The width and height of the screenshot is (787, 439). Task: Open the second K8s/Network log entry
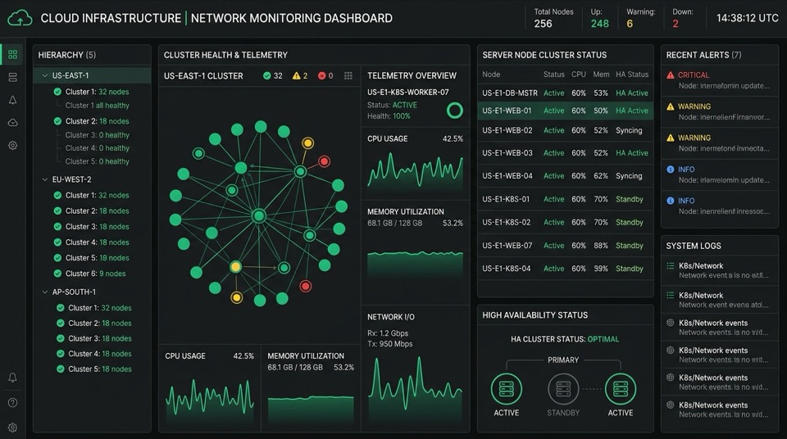[719, 300]
